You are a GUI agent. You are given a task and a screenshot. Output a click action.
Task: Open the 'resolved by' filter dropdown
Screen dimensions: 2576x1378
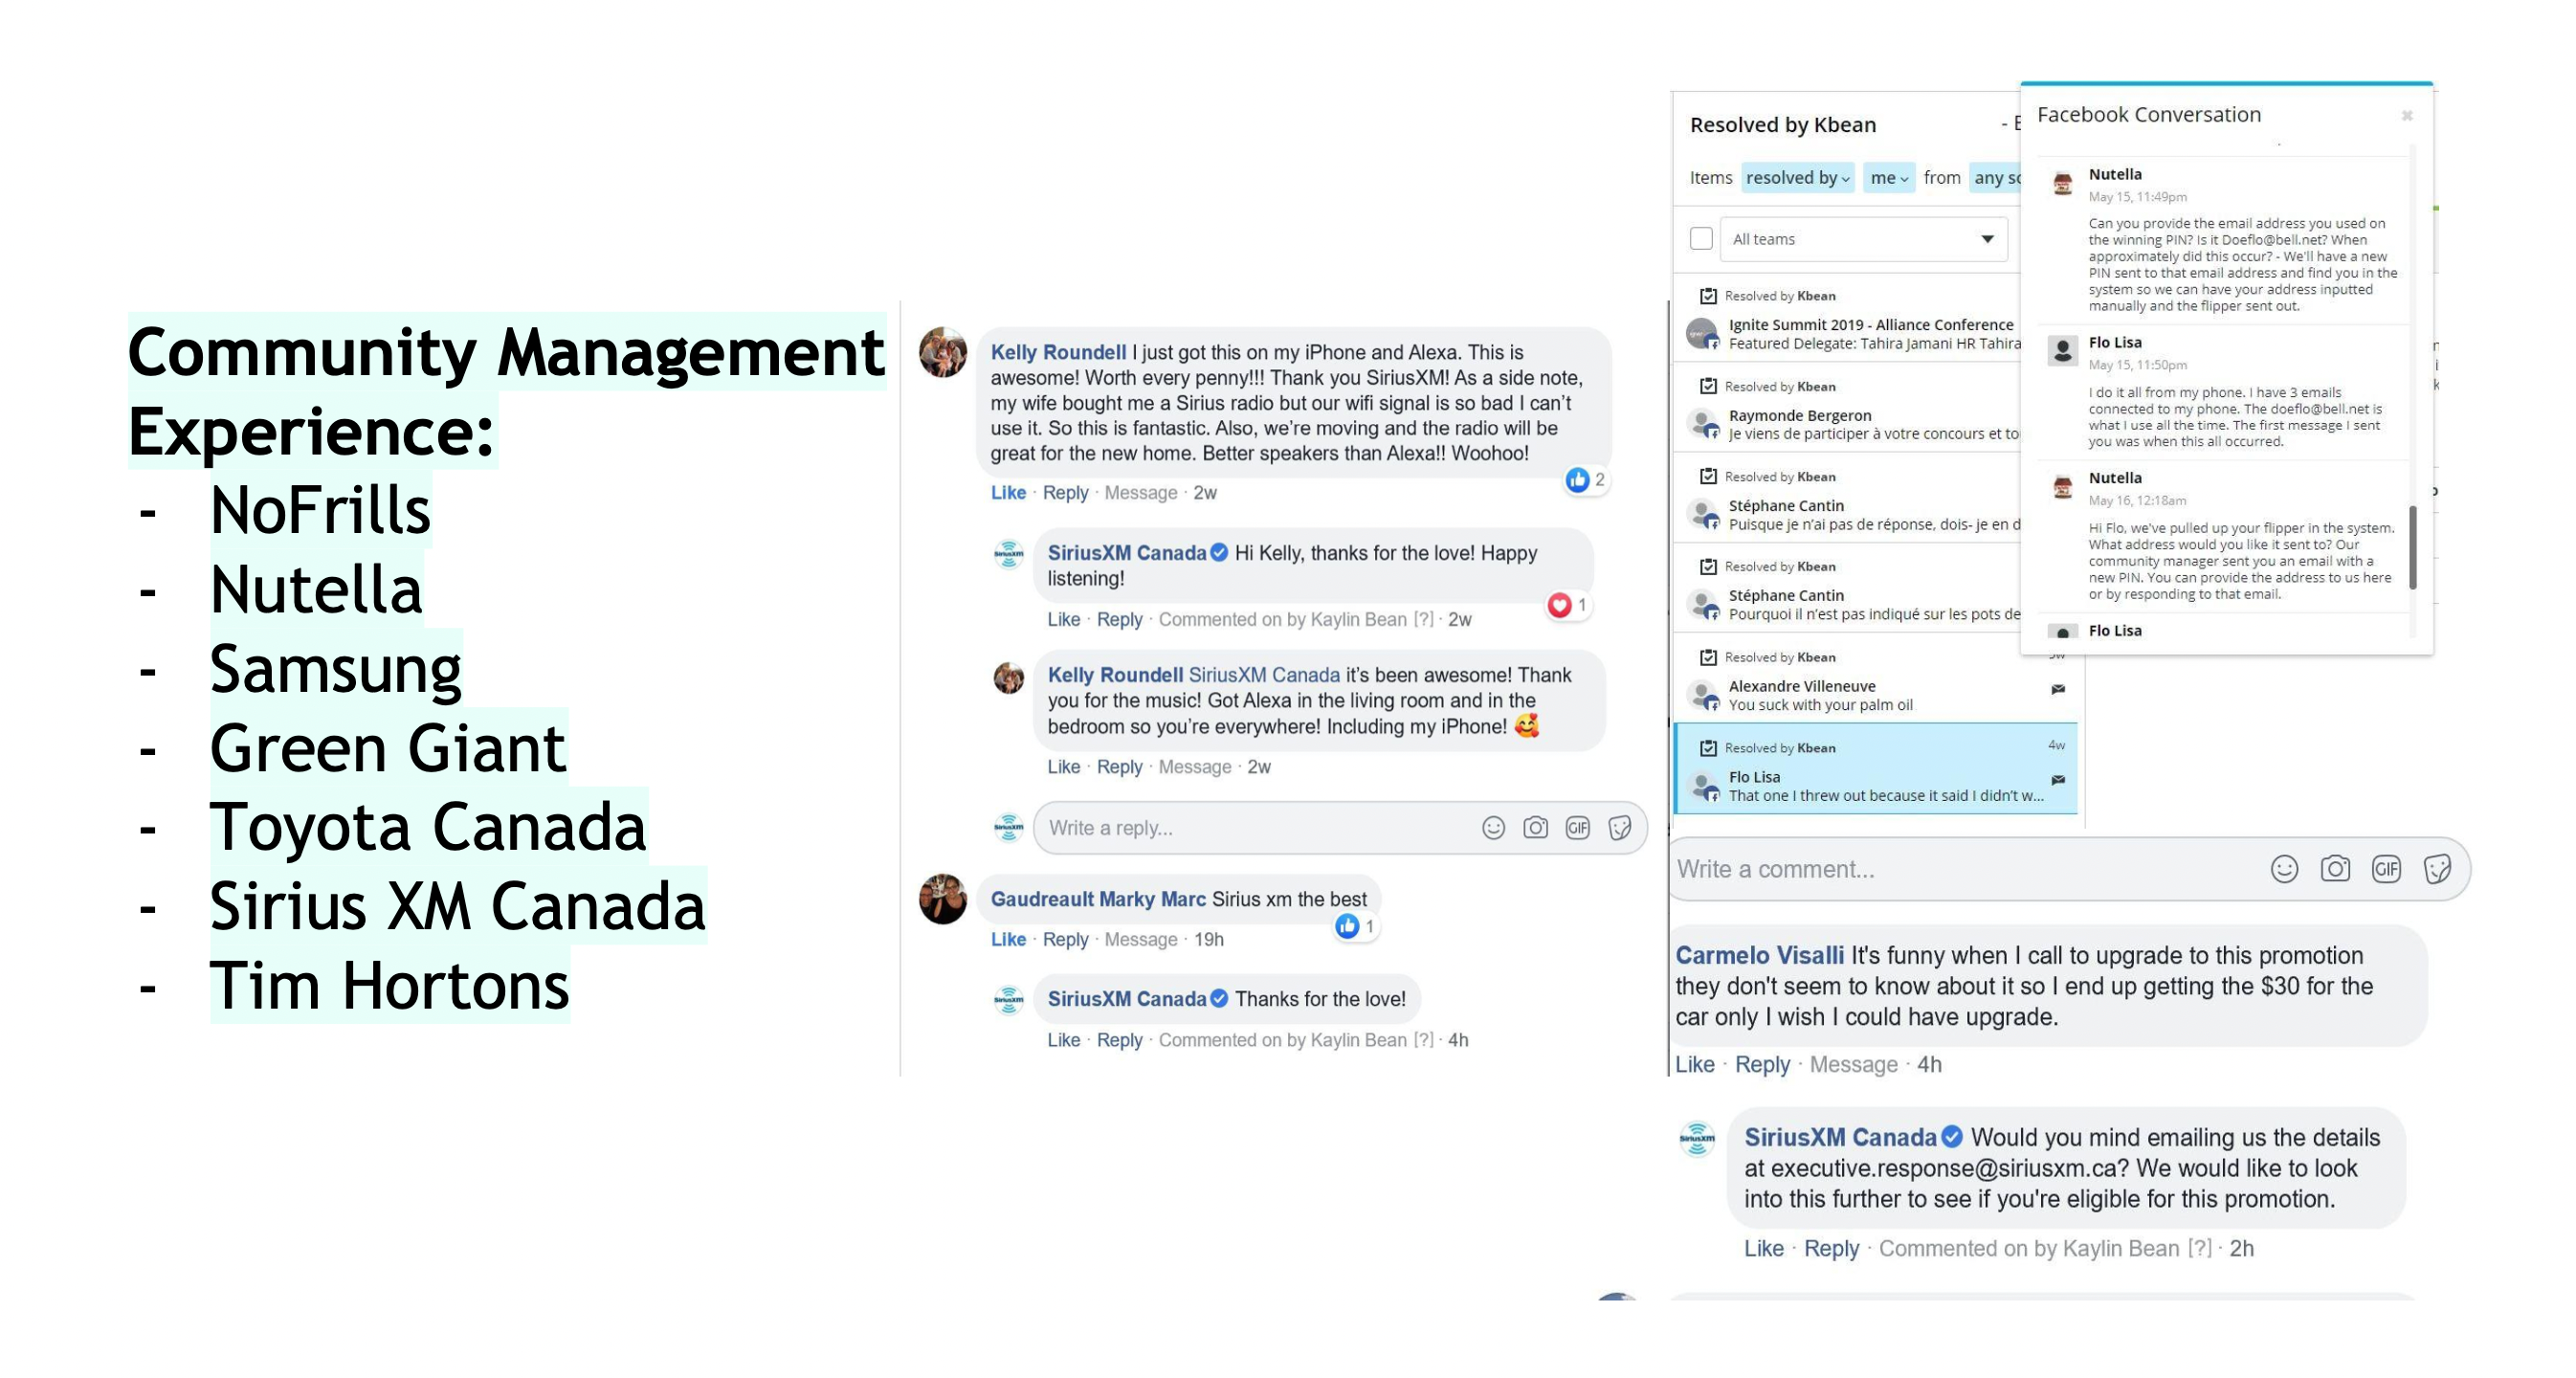[1797, 178]
